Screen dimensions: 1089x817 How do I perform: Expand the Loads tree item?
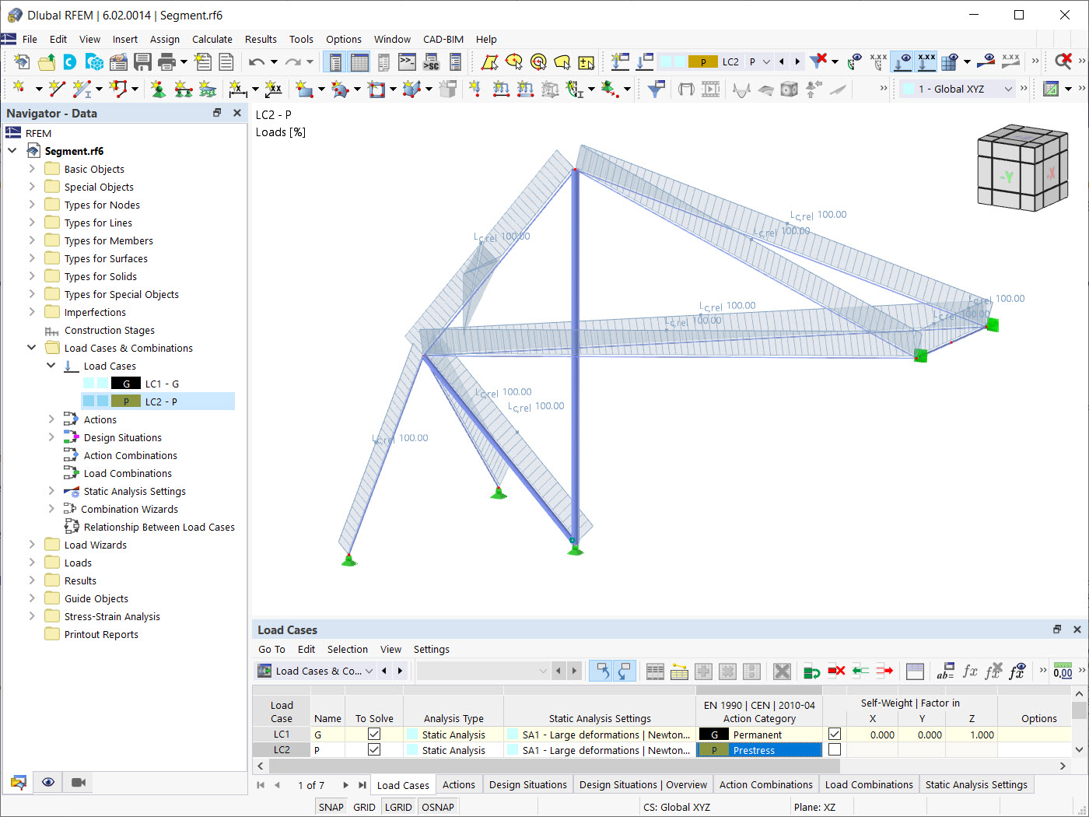click(31, 562)
